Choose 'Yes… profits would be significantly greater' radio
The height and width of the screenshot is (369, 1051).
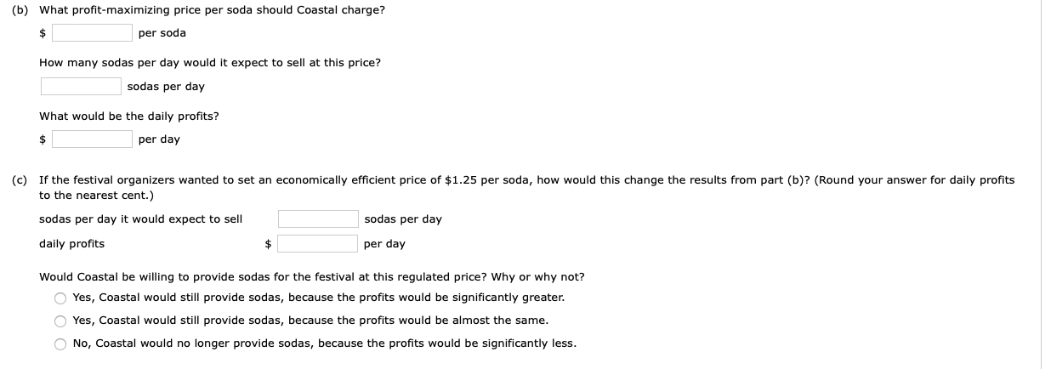pos(60,298)
